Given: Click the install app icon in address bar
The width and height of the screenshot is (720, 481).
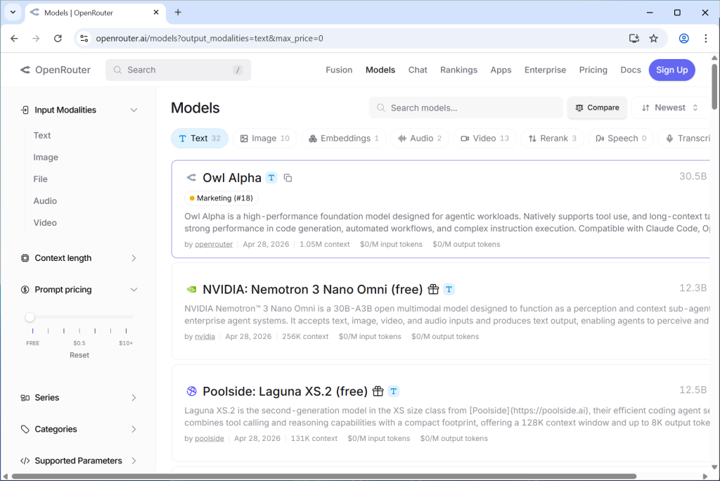Looking at the screenshot, I should click(634, 39).
